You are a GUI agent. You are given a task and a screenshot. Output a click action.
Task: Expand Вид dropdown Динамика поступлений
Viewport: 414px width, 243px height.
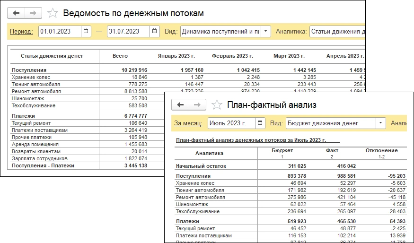point(266,32)
